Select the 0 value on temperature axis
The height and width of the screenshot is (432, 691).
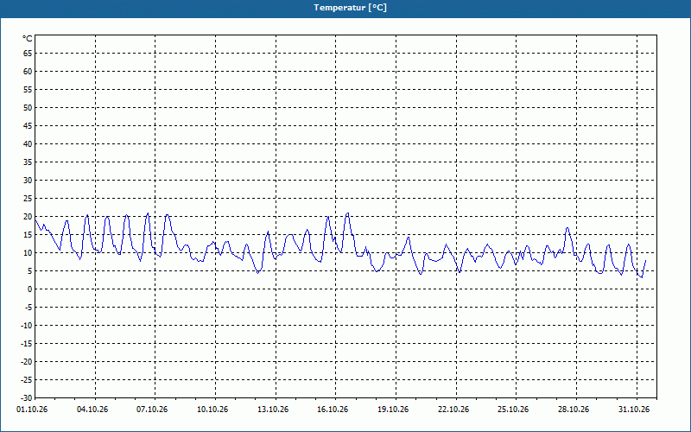click(30, 289)
